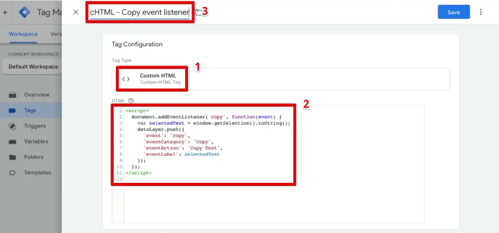499x233 pixels.
Task: Open Triggers in the sidebar
Action: 35,126
